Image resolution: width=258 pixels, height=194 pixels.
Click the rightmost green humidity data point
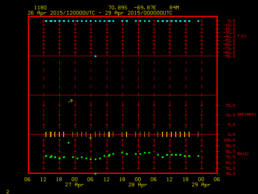(198, 156)
